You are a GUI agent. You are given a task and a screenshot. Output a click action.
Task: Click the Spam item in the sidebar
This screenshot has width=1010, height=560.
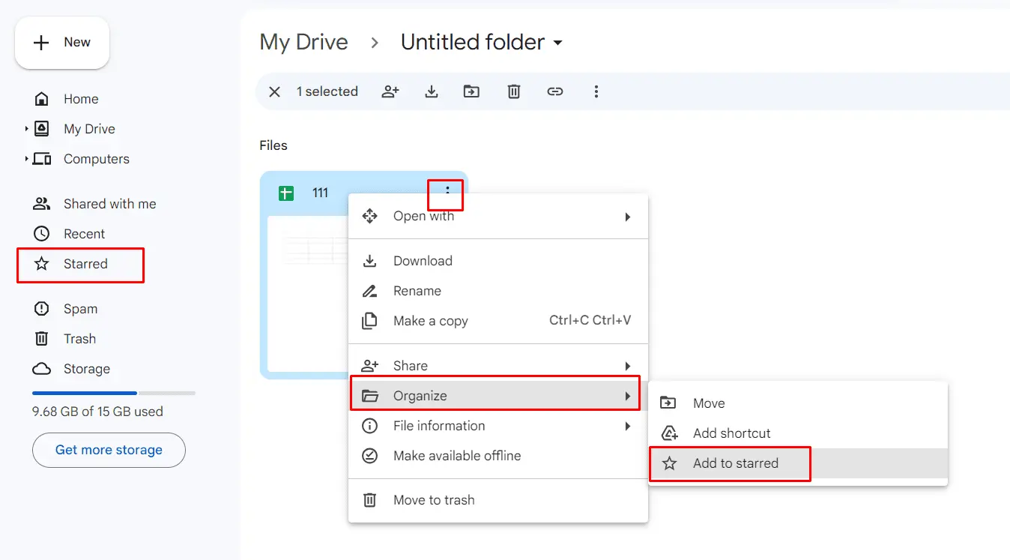point(79,309)
